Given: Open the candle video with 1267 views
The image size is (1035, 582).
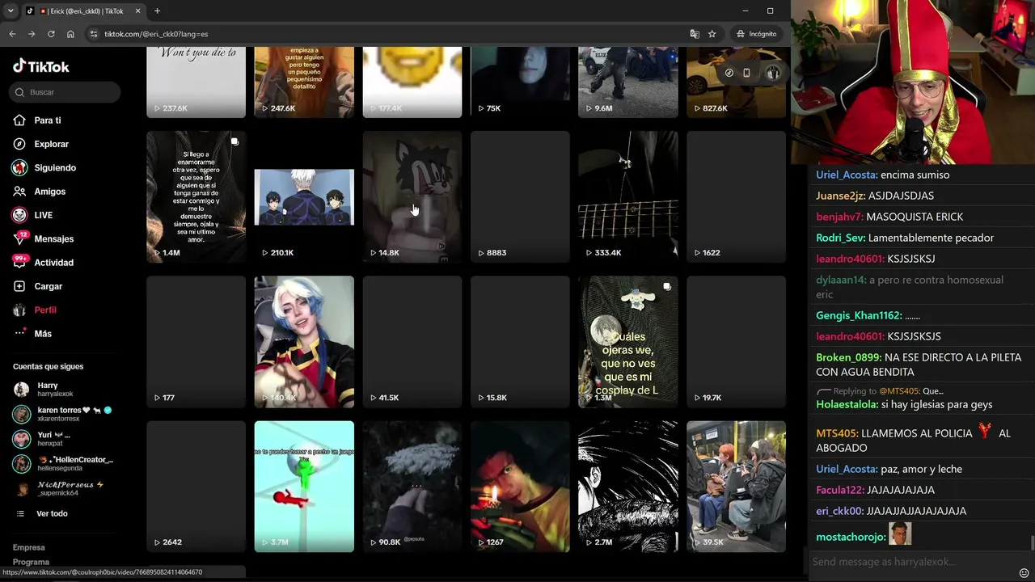Looking at the screenshot, I should point(520,487).
